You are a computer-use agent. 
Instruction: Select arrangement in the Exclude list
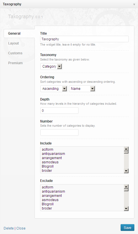pyautogui.click(x=52, y=196)
